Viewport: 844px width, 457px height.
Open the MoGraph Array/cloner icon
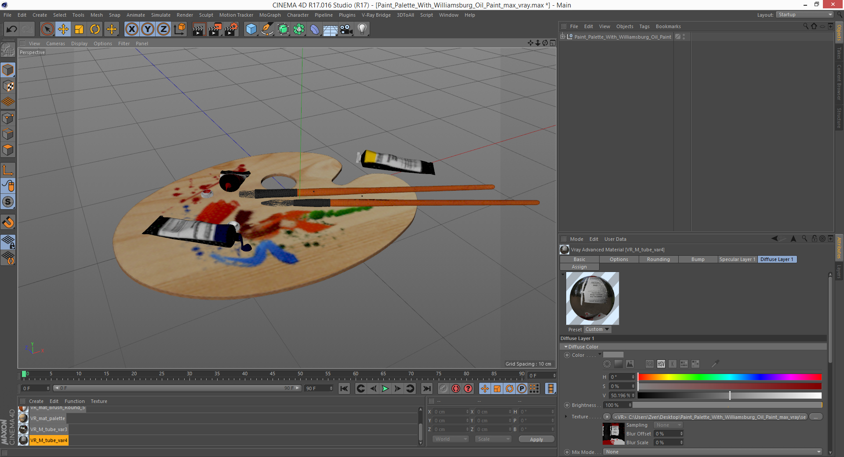[299, 29]
